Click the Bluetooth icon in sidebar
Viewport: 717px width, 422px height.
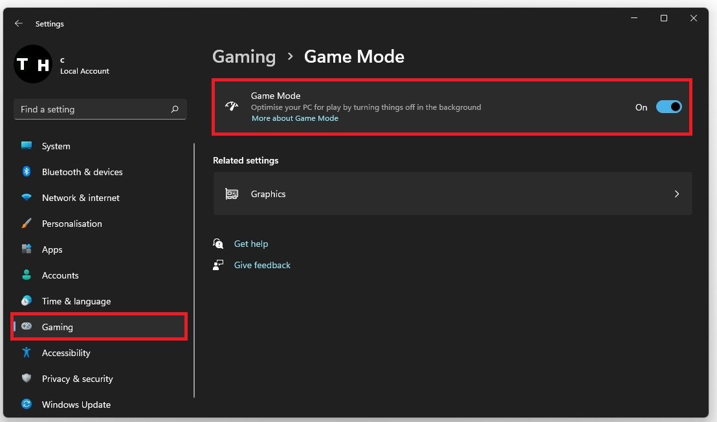[x=27, y=172]
